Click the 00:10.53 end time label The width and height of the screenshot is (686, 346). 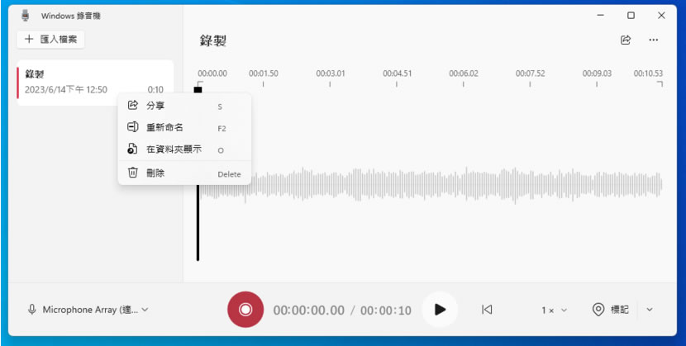pyautogui.click(x=648, y=73)
